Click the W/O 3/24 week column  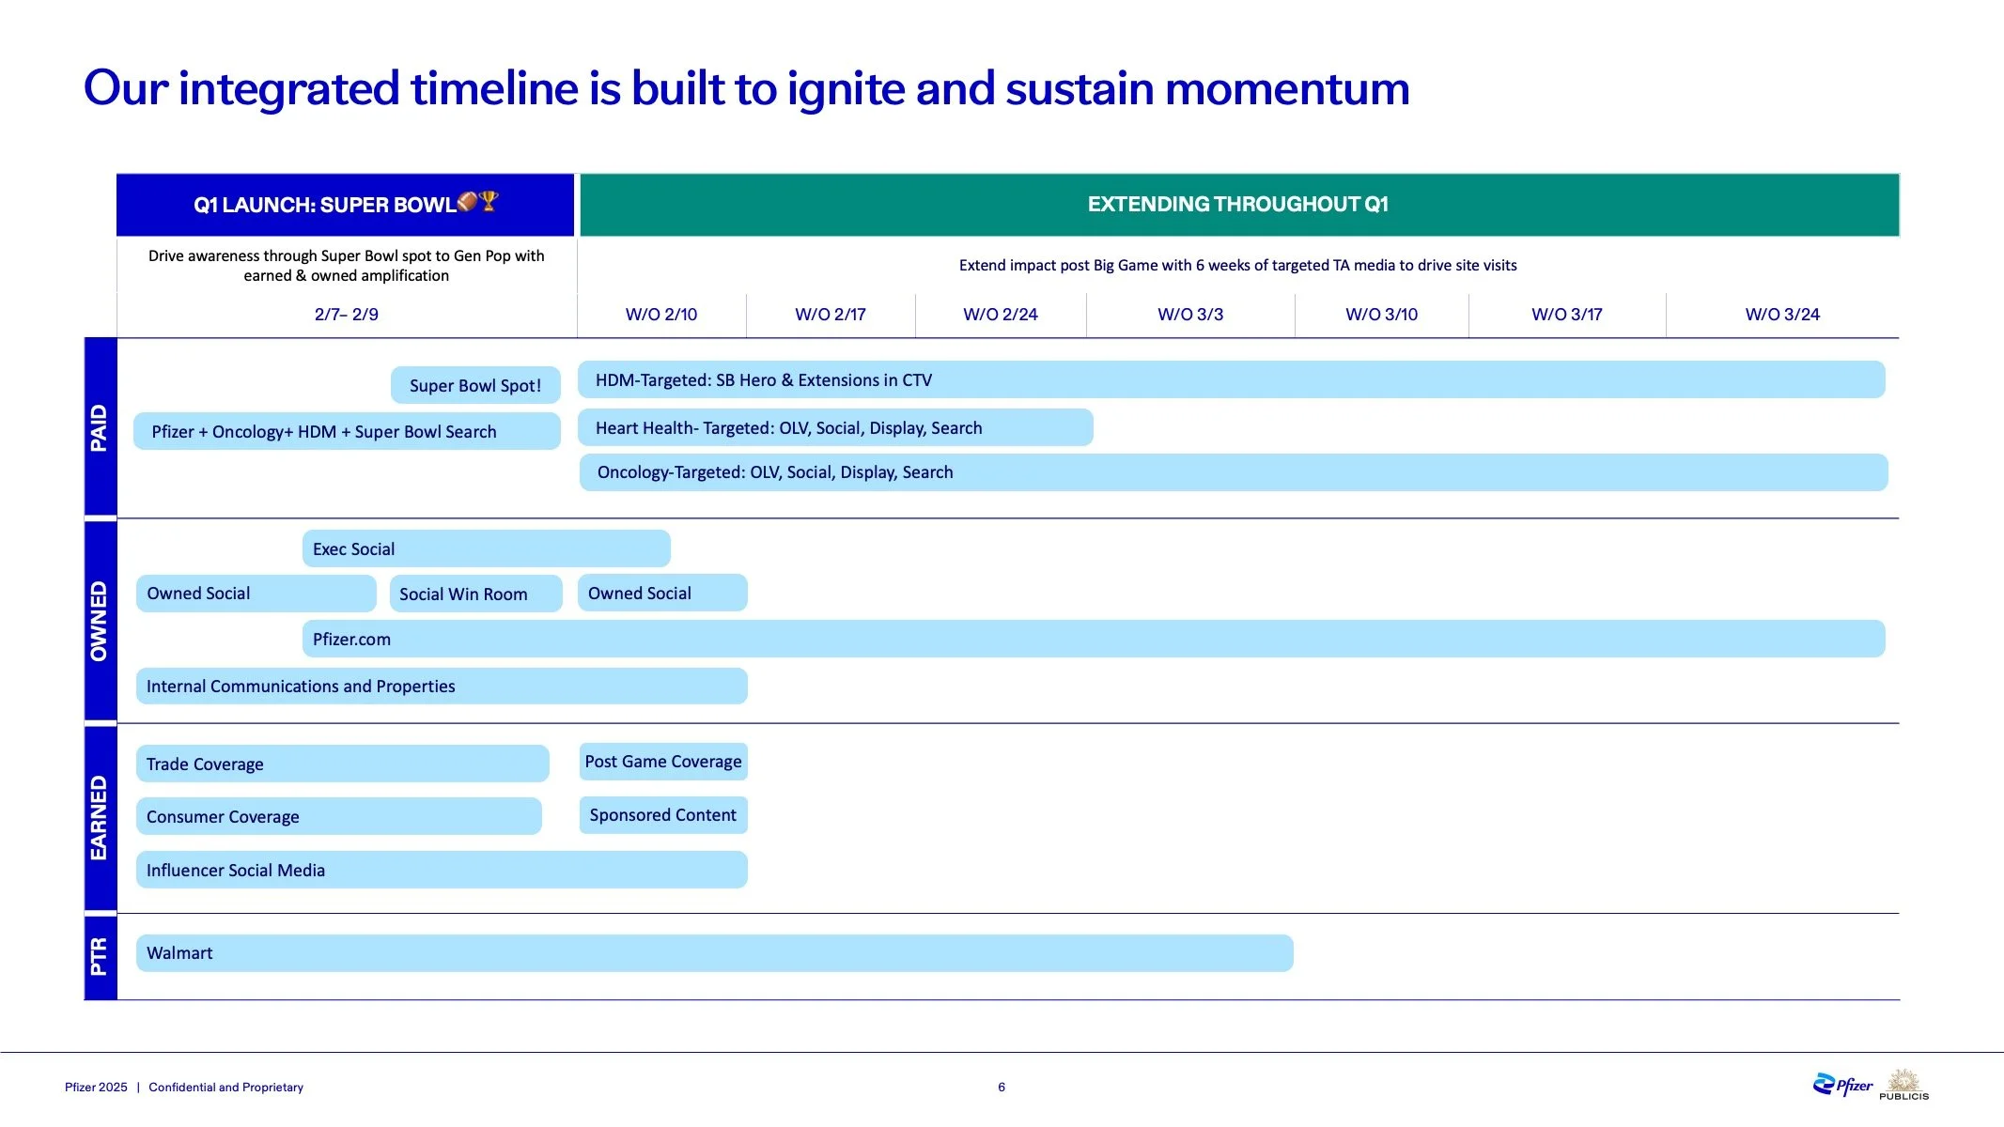pos(1782,315)
